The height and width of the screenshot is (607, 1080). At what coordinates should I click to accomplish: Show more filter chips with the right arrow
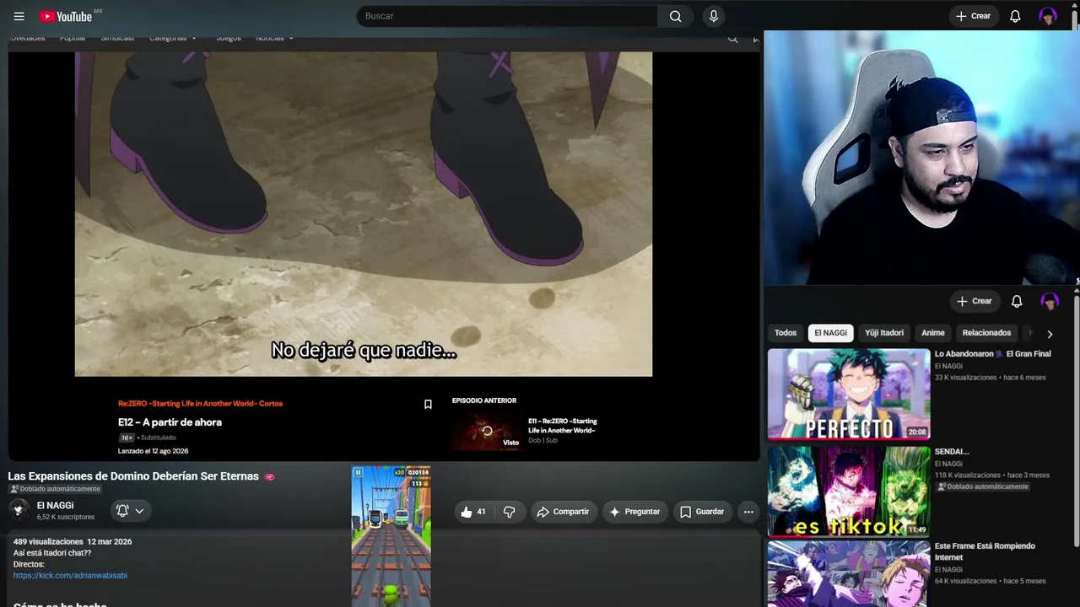point(1050,334)
